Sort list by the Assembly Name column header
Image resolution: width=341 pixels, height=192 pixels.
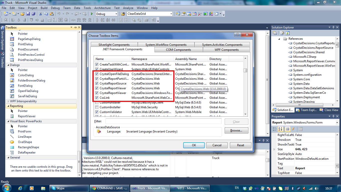tap(191, 59)
